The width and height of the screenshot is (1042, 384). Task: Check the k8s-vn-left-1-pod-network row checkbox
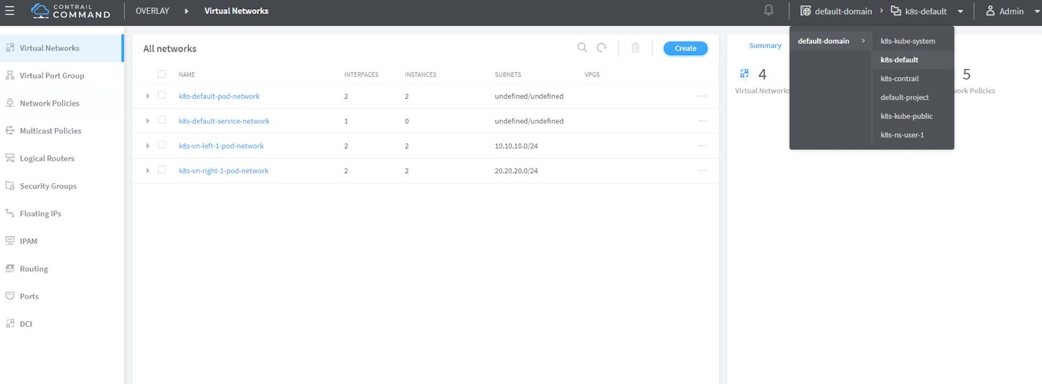click(x=161, y=145)
